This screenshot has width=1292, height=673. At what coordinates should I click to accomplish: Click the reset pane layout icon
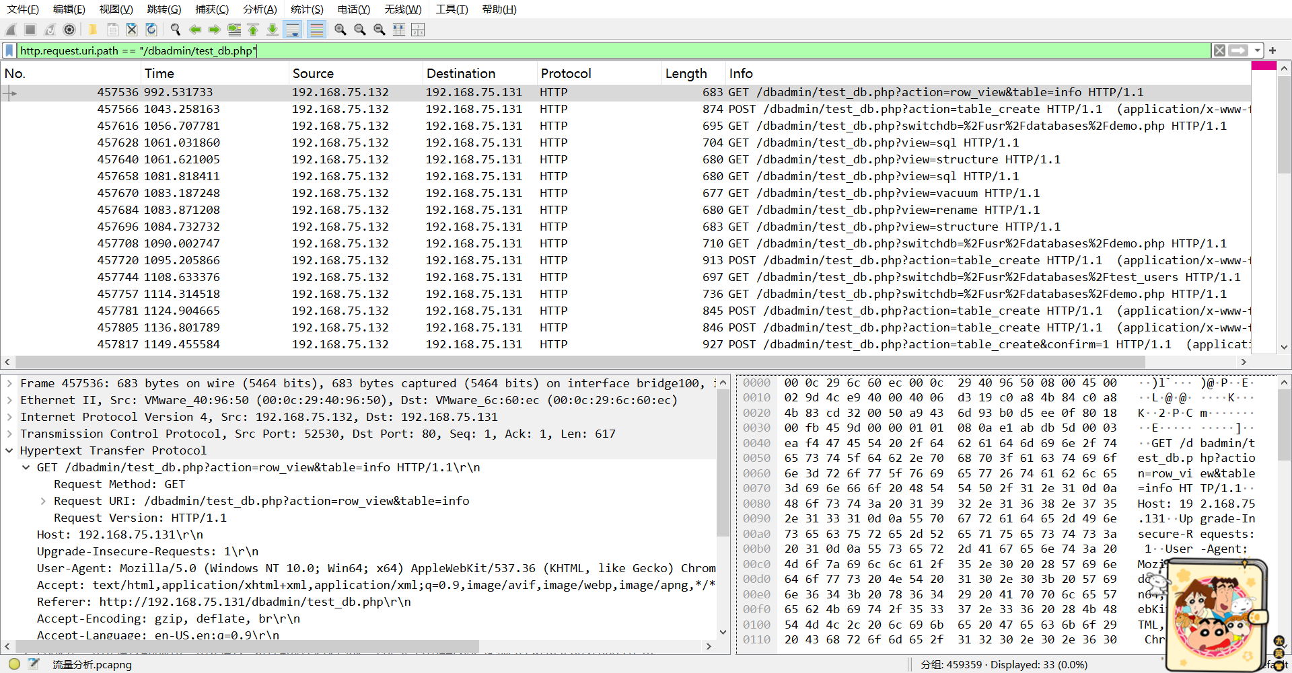point(418,30)
